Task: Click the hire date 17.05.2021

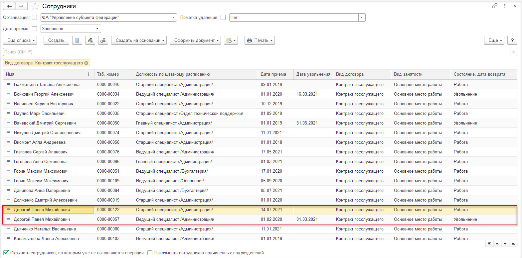Action: pos(271,152)
